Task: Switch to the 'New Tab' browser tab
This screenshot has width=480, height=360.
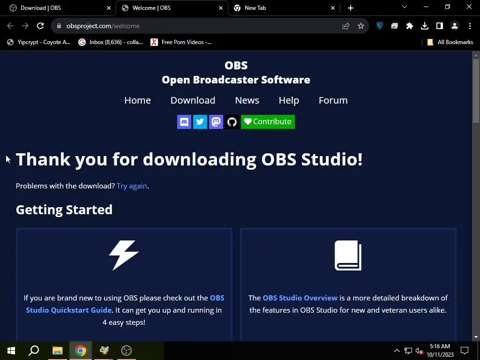Action: (284, 8)
